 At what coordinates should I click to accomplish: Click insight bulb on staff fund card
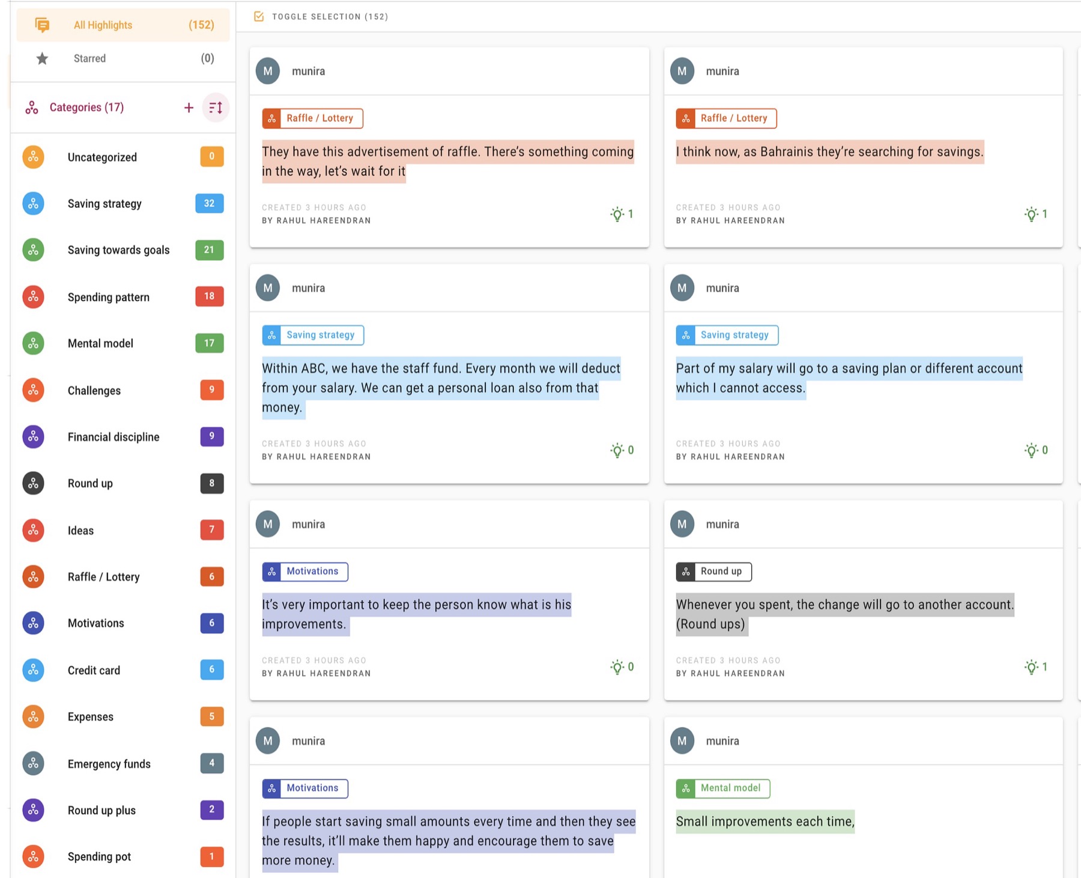[617, 450]
